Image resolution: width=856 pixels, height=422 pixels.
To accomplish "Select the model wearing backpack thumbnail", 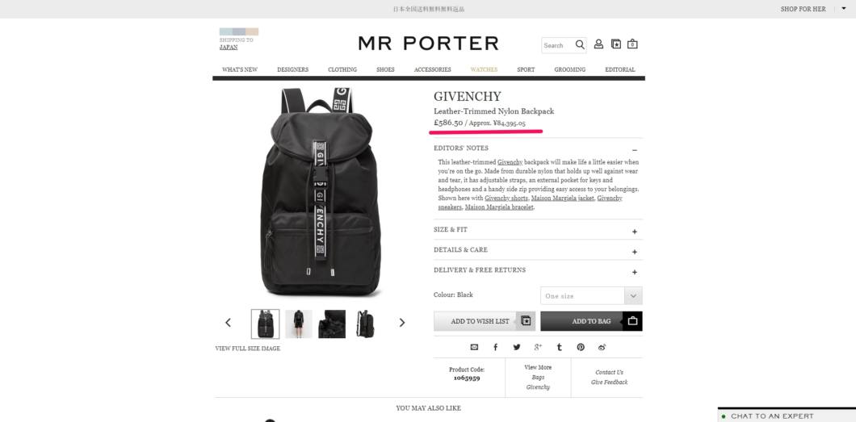I will (x=299, y=324).
